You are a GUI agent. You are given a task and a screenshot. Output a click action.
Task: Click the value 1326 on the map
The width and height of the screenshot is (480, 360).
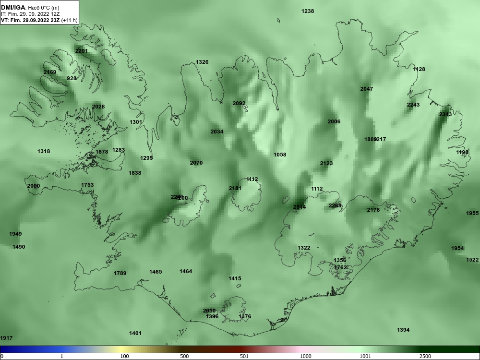202,62
